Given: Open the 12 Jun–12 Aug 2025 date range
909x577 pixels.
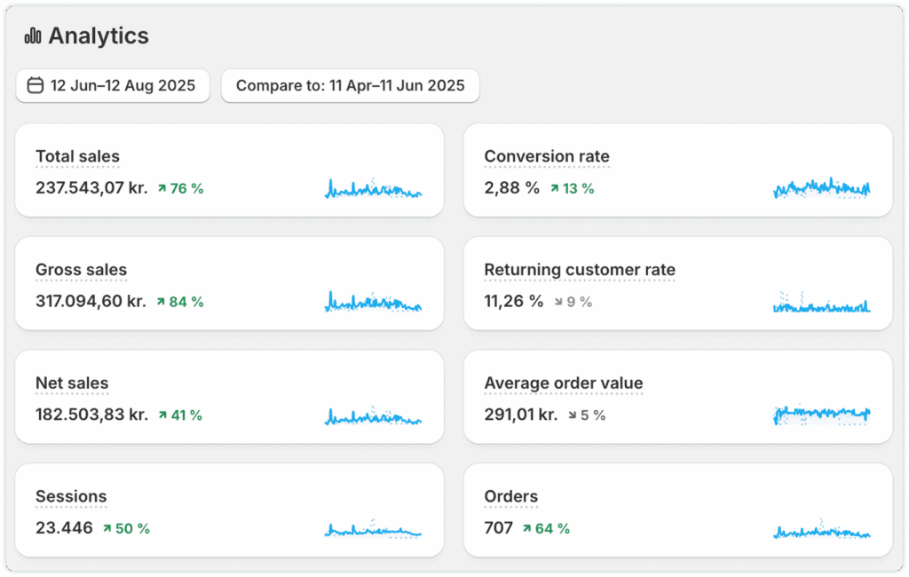Looking at the screenshot, I should [x=113, y=86].
